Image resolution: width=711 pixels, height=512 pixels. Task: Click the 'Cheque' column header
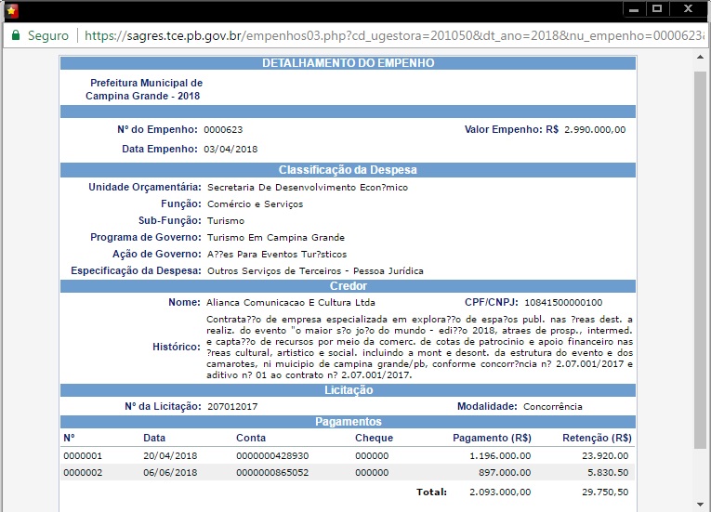375,438
